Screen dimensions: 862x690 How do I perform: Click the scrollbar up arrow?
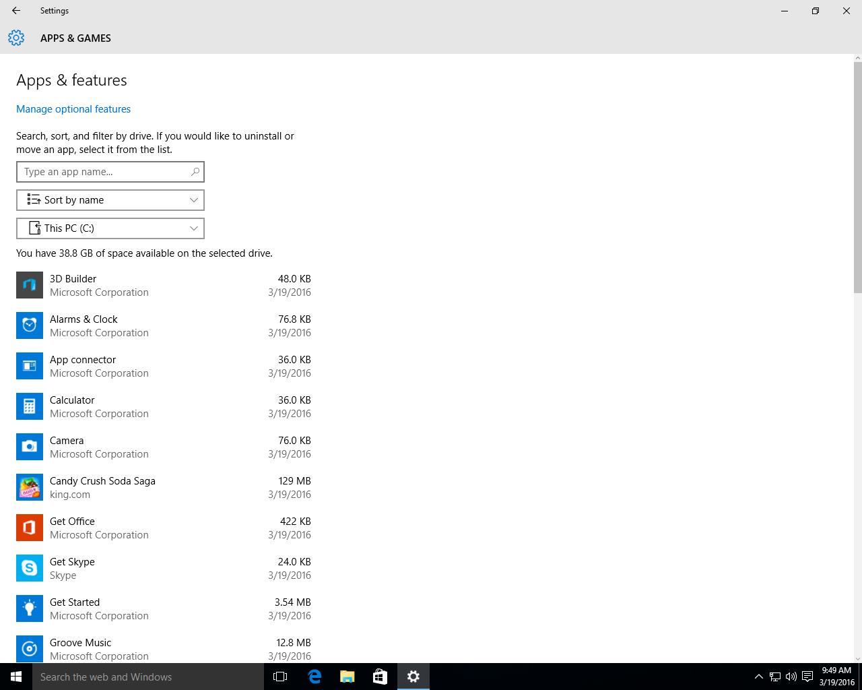[857, 58]
